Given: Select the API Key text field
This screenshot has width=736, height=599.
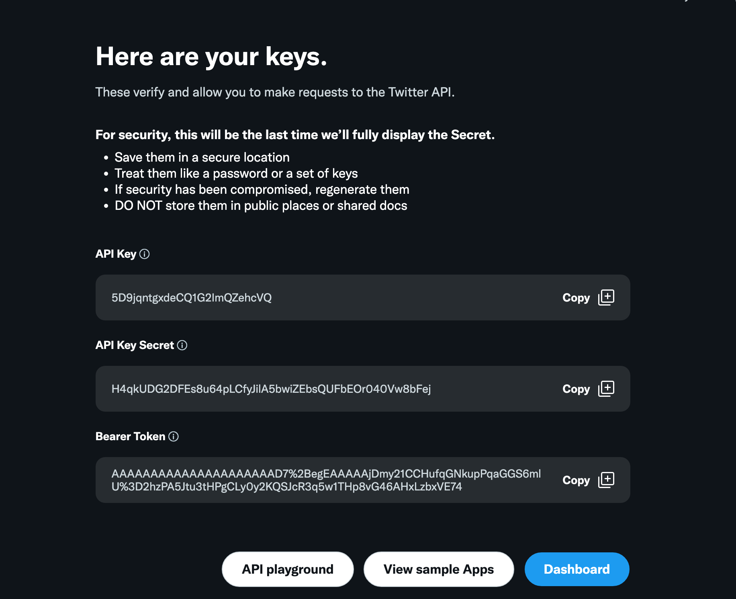Looking at the screenshot, I should pos(321,297).
